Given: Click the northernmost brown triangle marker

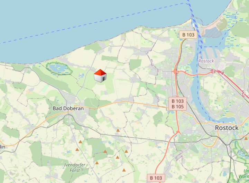Looking at the screenshot, I should (118, 131).
